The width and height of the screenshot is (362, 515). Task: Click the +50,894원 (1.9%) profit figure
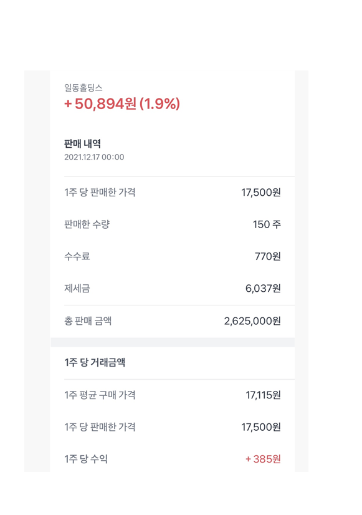click(x=122, y=103)
